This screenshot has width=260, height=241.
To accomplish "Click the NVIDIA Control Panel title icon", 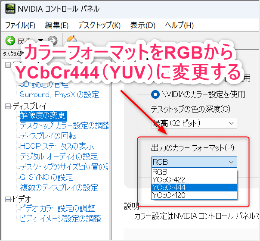I will 10,9.
